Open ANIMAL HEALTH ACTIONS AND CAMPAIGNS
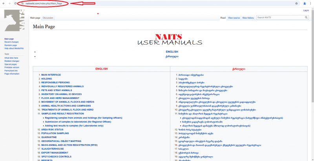Viewport: 314px width, 161px height. pyautogui.click(x=66, y=106)
